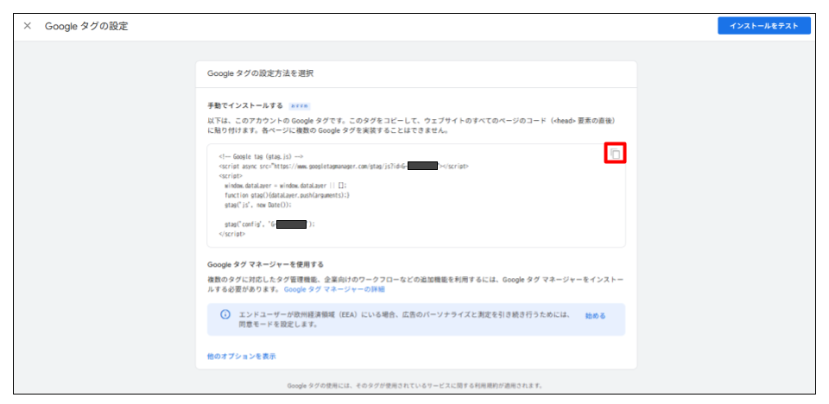The height and width of the screenshot is (404, 829).
Task: Click the function gtag() code line
Action: pos(287,195)
